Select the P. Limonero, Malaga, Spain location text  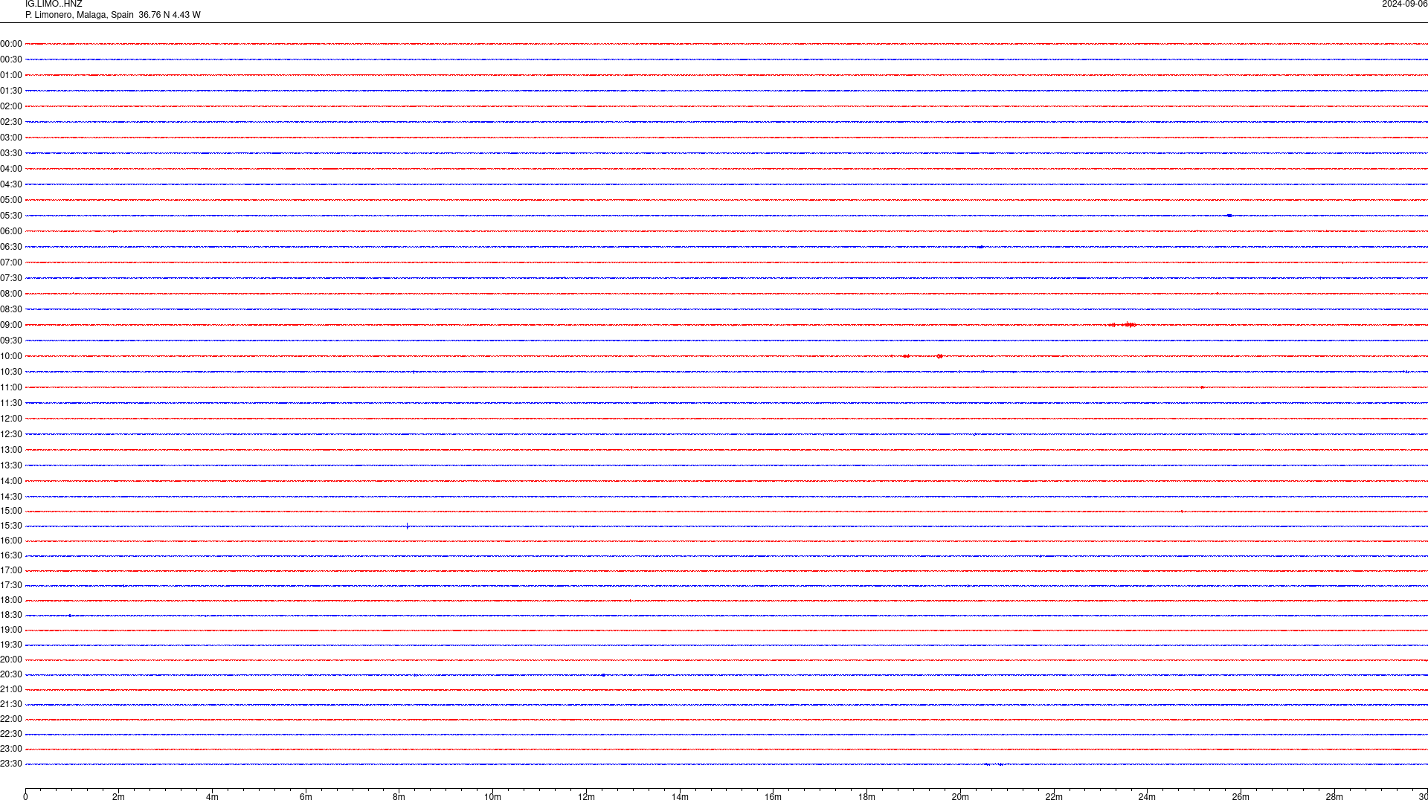pos(80,15)
